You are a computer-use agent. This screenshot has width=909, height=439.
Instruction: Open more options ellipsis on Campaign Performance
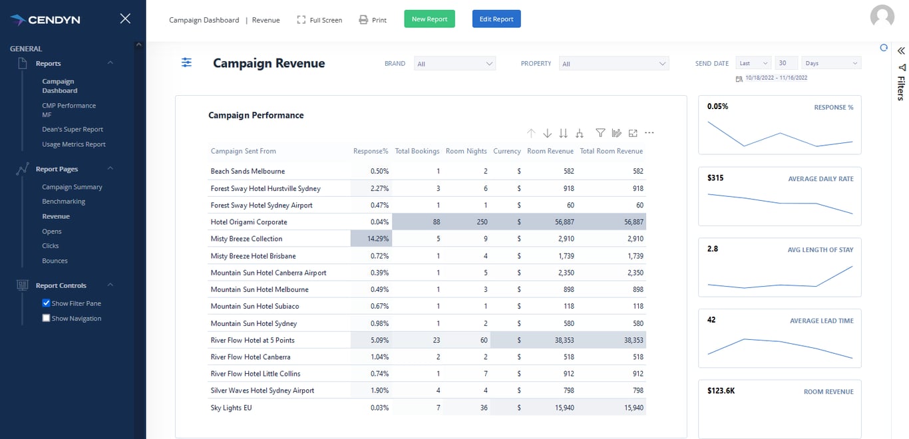tap(649, 133)
